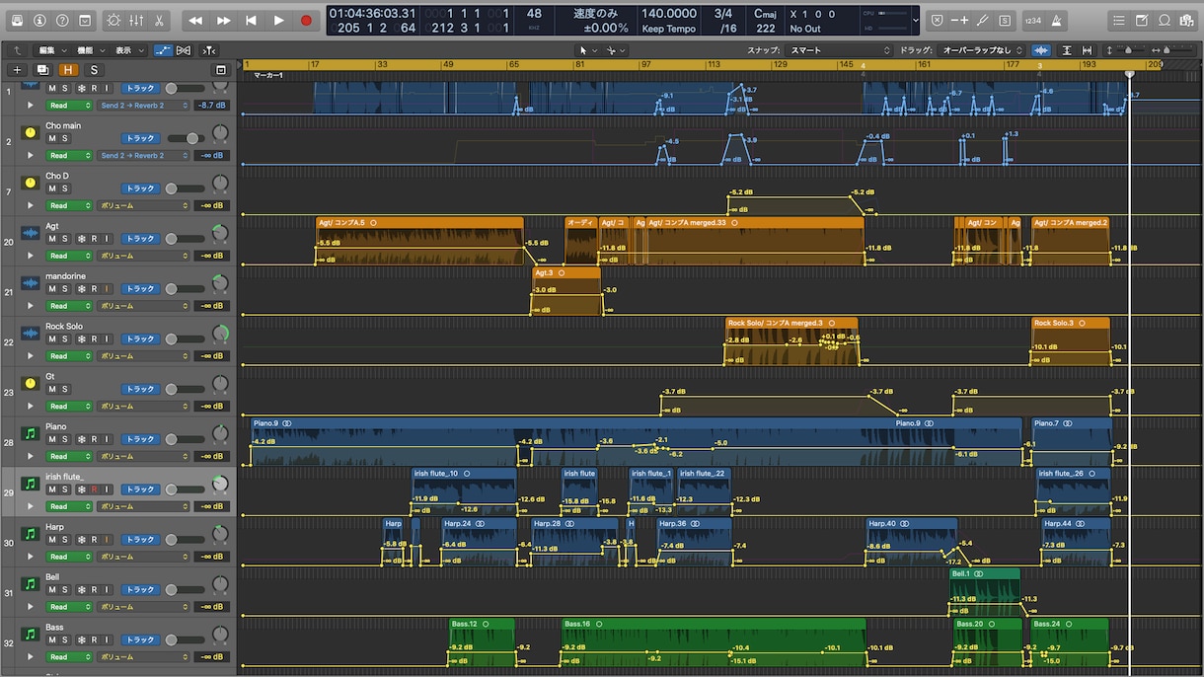
Task: Open the 編集 (Edit) menu
Action: click(x=52, y=49)
